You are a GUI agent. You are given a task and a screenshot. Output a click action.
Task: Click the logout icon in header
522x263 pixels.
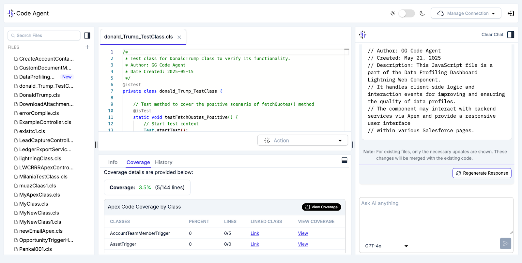pos(511,13)
